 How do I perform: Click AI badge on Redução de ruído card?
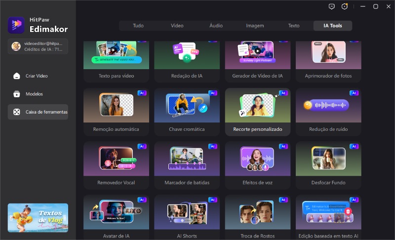coord(354,93)
